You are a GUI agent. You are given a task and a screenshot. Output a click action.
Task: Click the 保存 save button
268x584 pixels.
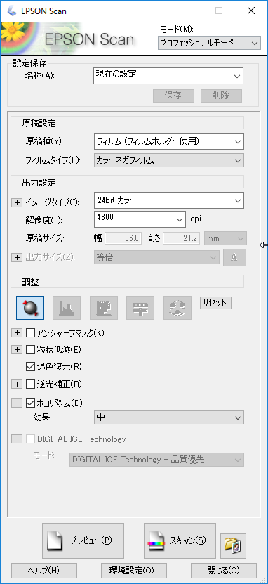(173, 96)
